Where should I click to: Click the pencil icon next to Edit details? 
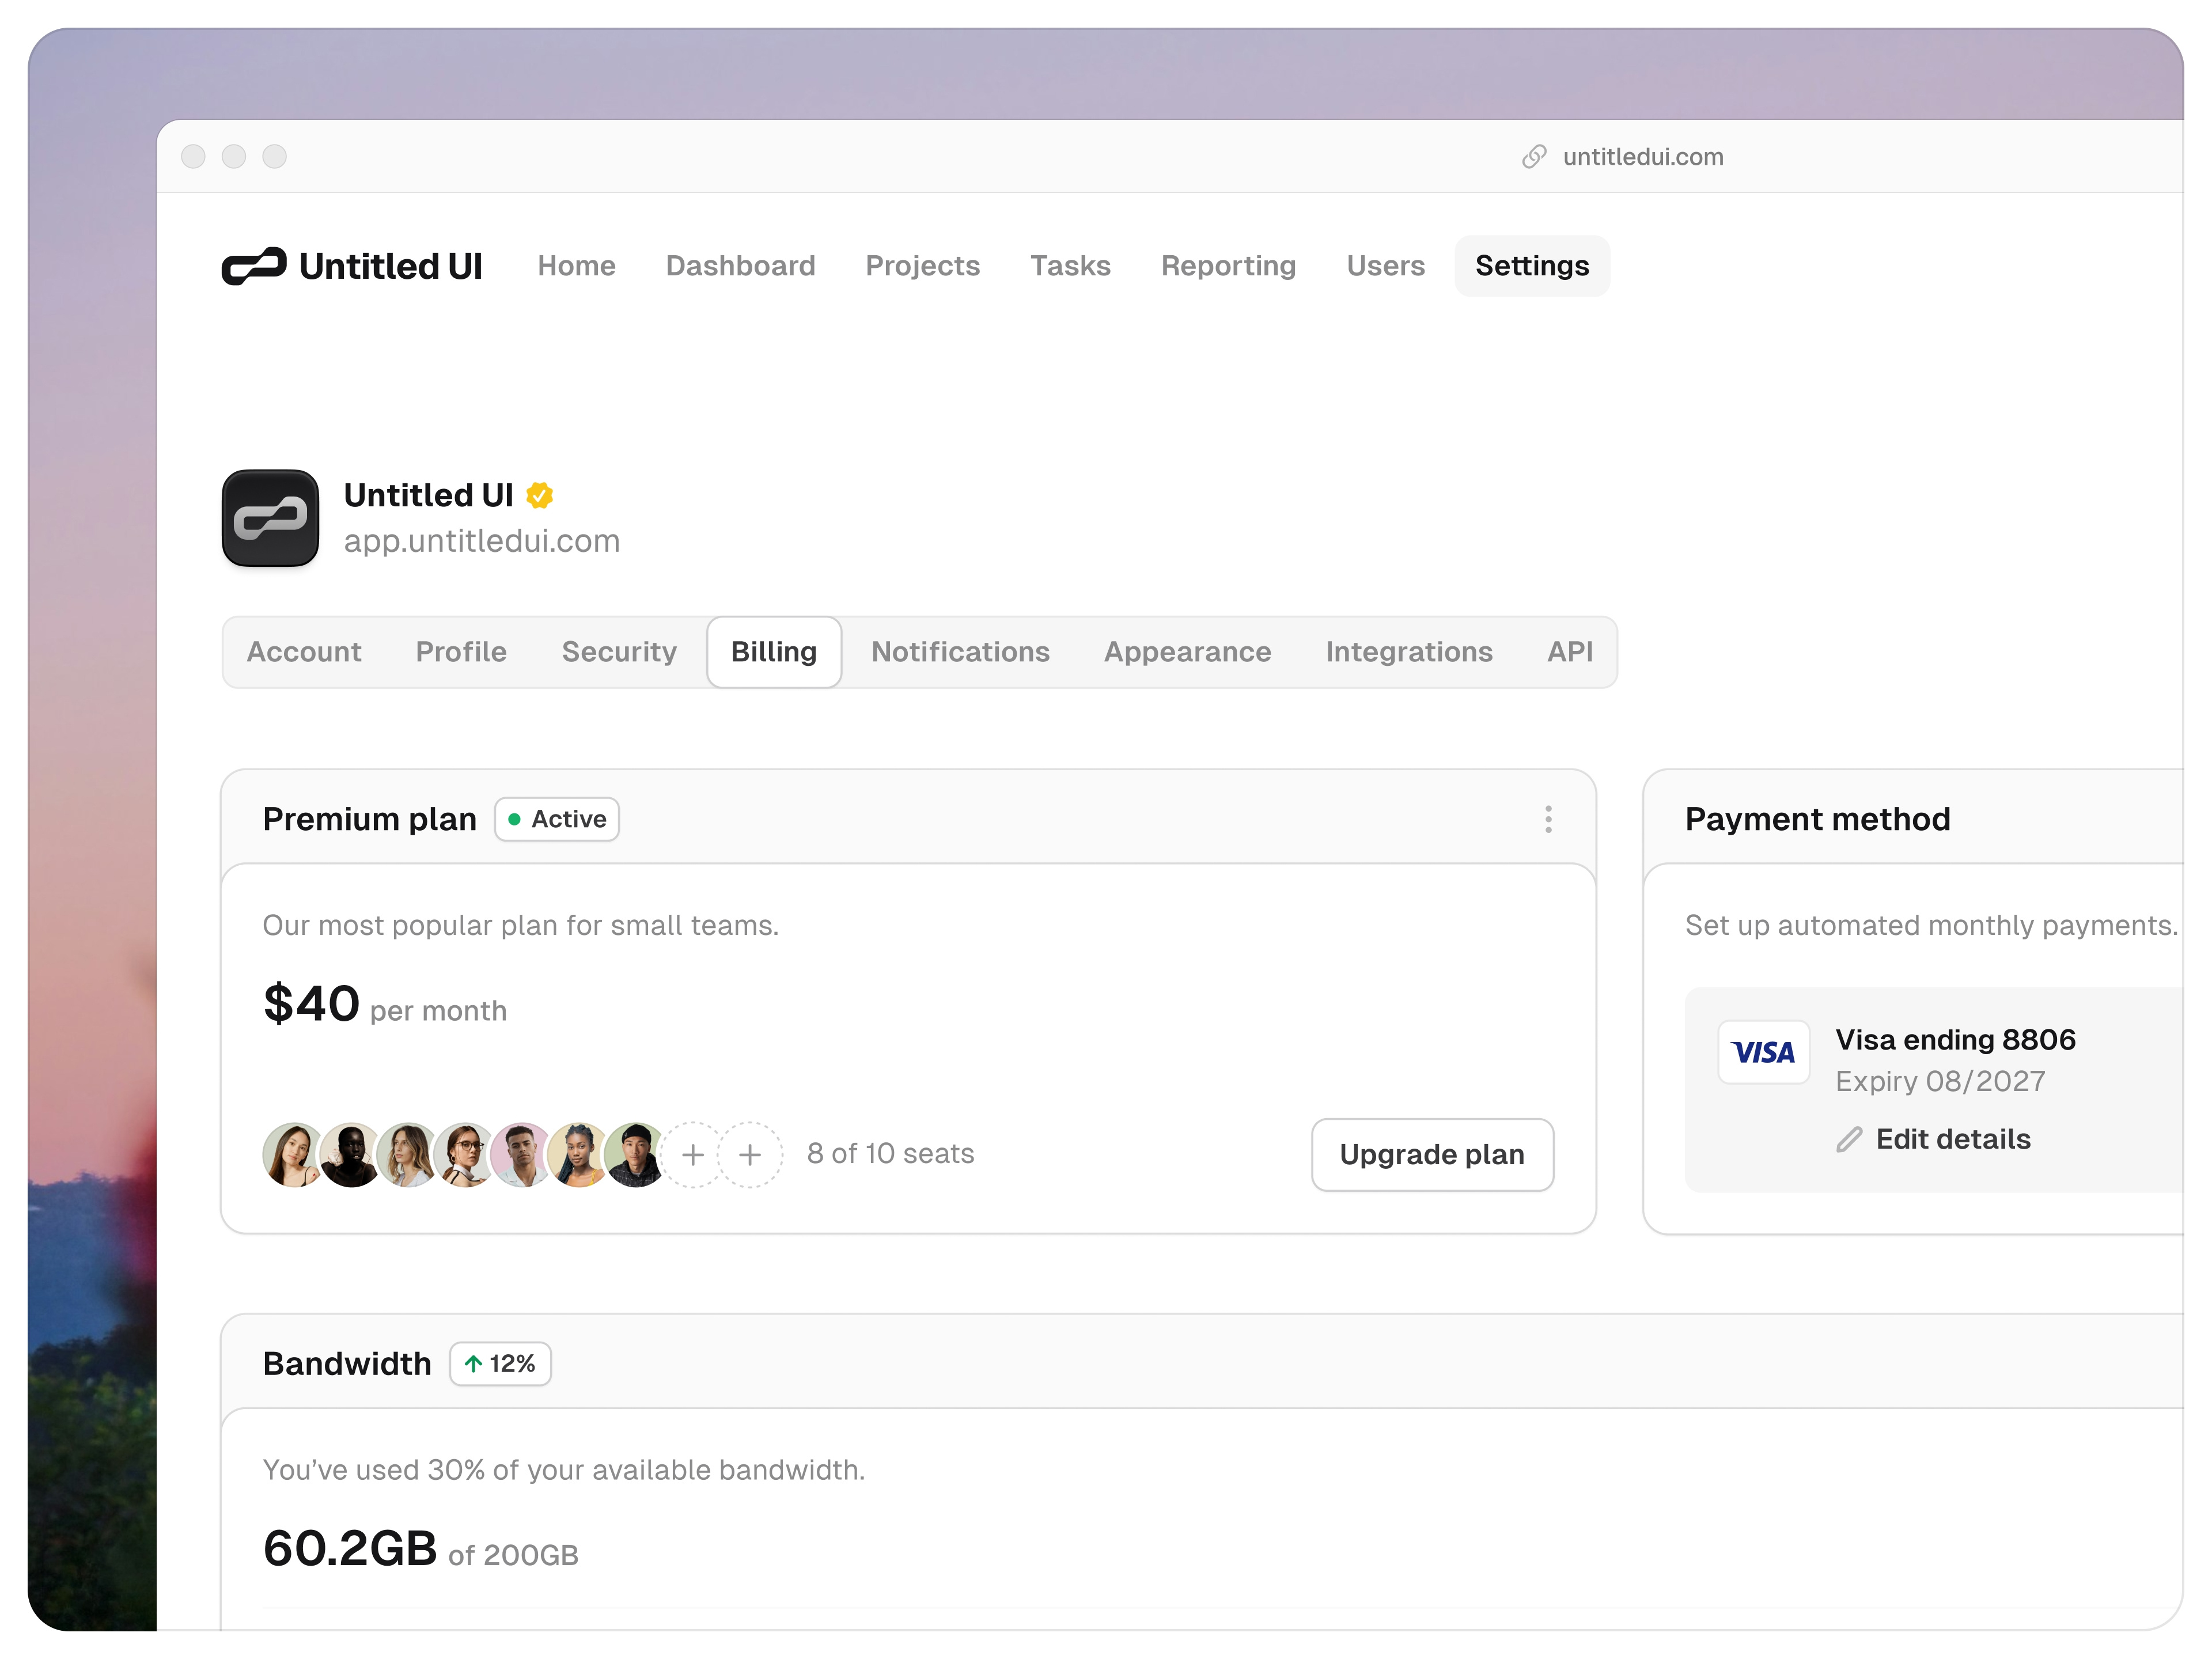pyautogui.click(x=1849, y=1139)
